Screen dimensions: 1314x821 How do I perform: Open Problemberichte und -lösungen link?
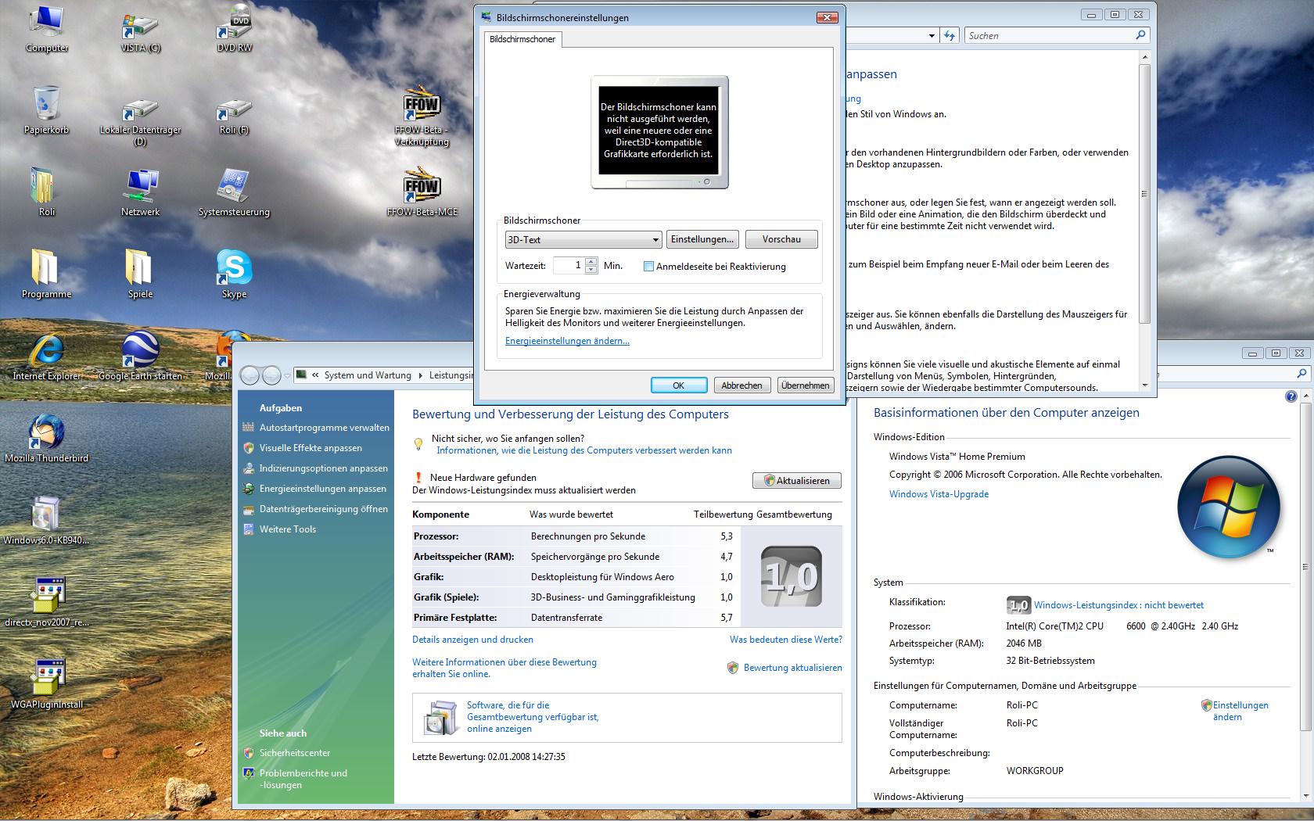pos(303,779)
